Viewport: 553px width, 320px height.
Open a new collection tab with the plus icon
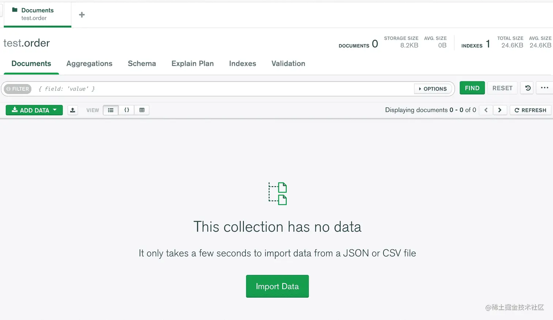tap(81, 15)
